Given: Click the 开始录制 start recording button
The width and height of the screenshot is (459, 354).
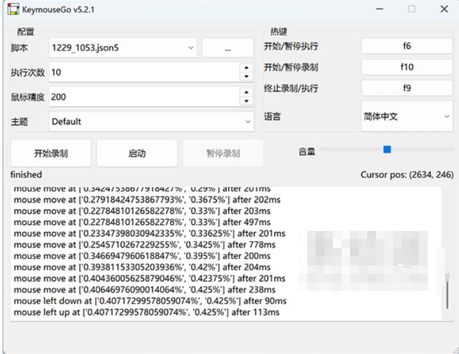Looking at the screenshot, I should click(51, 153).
